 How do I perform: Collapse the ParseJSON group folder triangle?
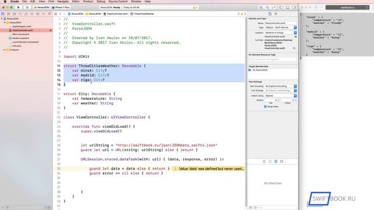pos(4,22)
